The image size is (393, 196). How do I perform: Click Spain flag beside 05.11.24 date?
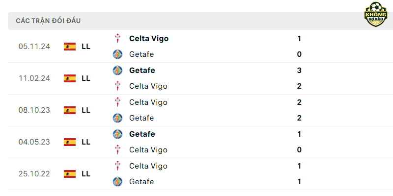pyautogui.click(x=70, y=47)
